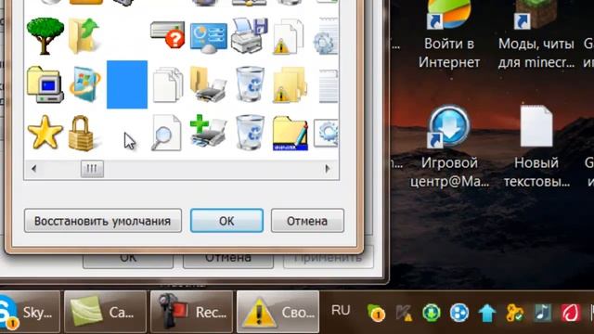Click the yellow tray icon with green check

point(515,314)
